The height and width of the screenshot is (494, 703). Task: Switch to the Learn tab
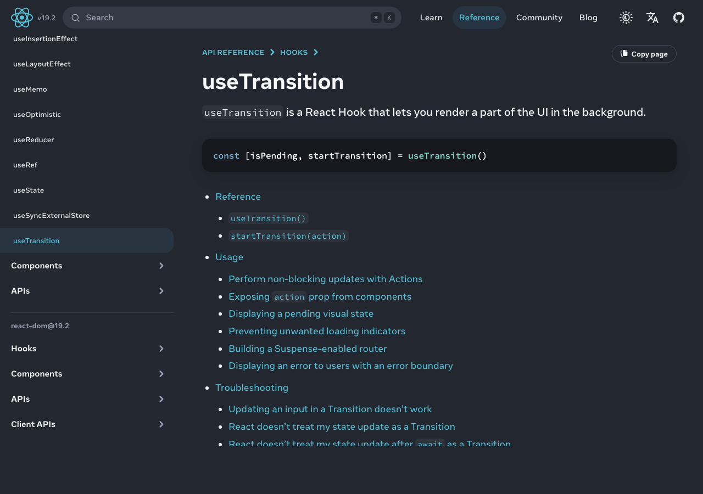tap(431, 17)
